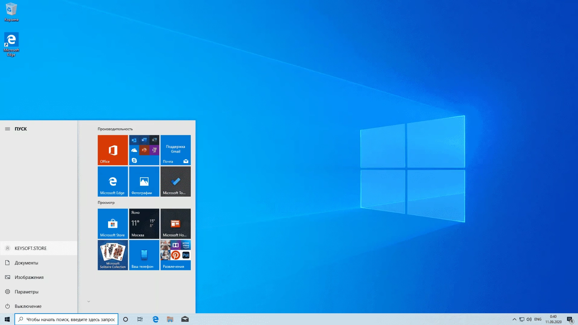
Task: Launch the Ваш телефон tile
Action: tap(144, 255)
